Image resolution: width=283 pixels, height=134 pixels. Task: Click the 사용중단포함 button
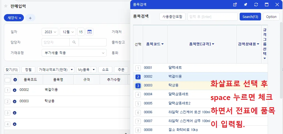click(172, 17)
